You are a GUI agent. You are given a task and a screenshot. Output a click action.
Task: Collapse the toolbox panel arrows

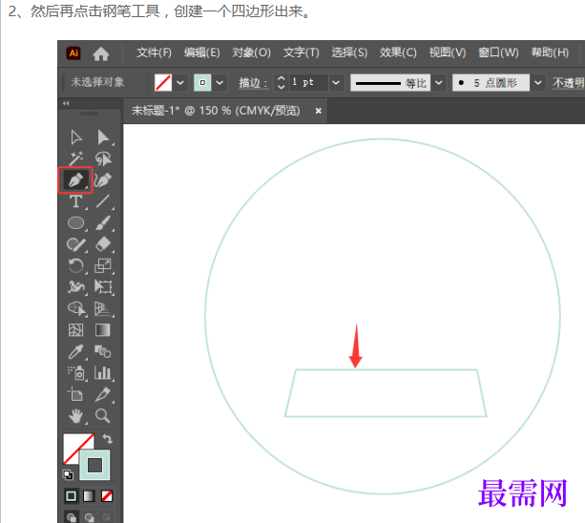pyautogui.click(x=66, y=103)
